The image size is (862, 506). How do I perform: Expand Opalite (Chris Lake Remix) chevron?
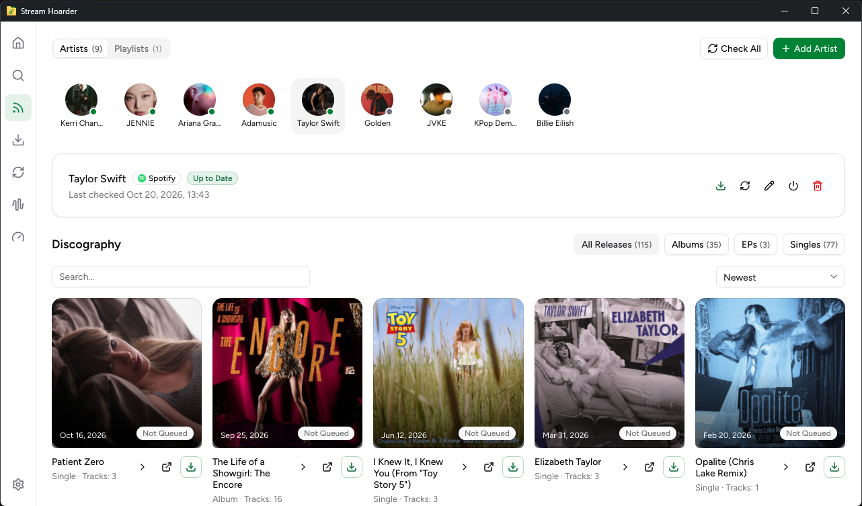click(786, 467)
